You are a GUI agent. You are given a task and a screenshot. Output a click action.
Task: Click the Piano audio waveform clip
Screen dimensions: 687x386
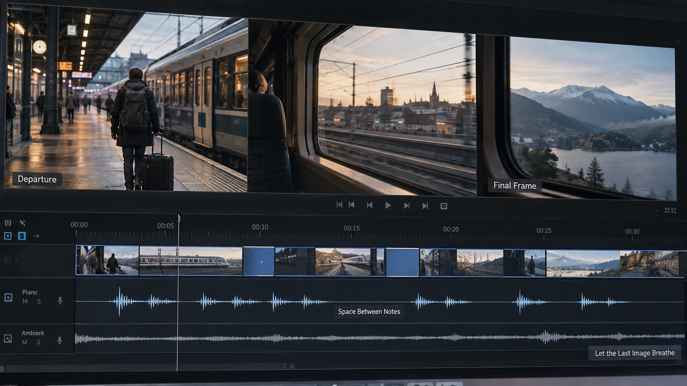click(x=380, y=302)
